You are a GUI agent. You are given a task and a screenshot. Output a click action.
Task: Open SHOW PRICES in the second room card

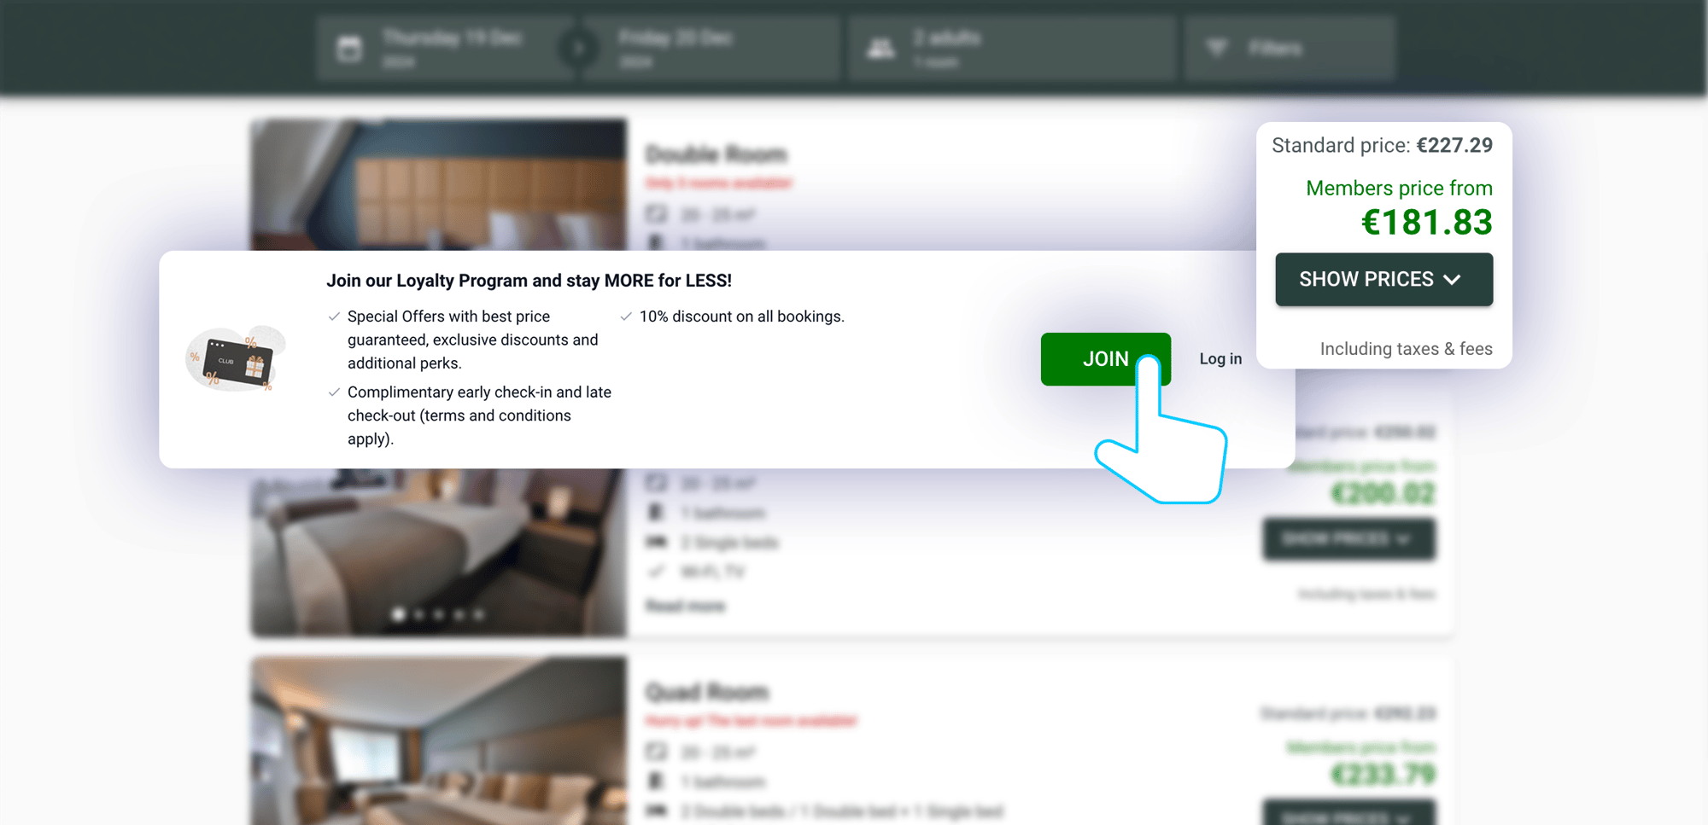1348,539
